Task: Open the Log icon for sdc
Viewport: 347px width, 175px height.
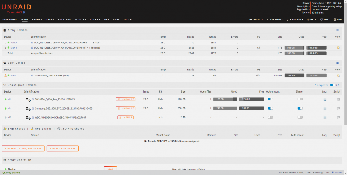Action: [x=325, y=109]
